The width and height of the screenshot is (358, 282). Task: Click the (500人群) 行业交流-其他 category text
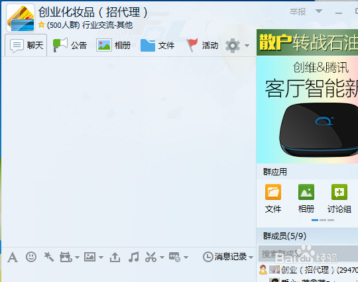(89, 24)
